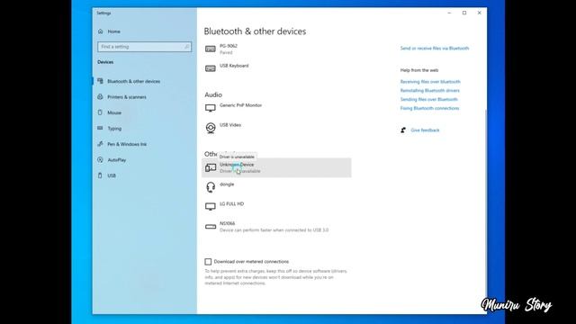576x324 pixels.
Task: Click the Give feedback link text
Action: pos(425,130)
